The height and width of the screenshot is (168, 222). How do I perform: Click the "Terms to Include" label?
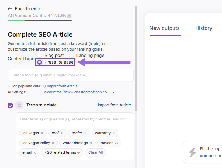point(41,105)
